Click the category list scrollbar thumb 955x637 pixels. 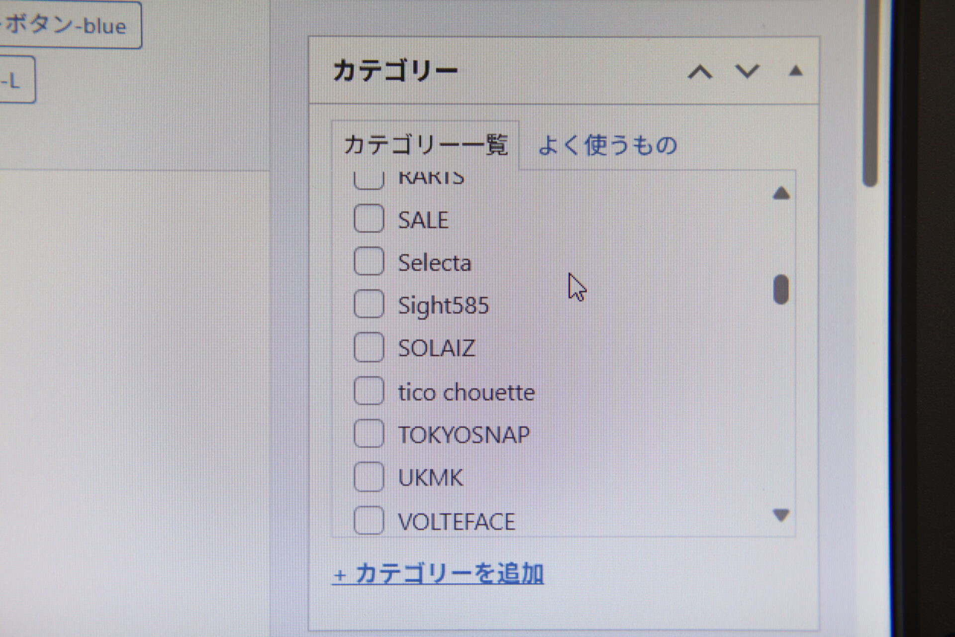click(x=781, y=289)
